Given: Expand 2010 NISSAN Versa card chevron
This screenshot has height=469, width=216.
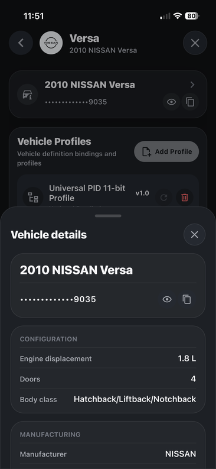Looking at the screenshot, I should coord(192,85).
